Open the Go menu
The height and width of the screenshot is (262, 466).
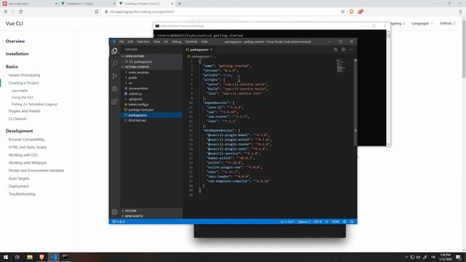(x=166, y=41)
